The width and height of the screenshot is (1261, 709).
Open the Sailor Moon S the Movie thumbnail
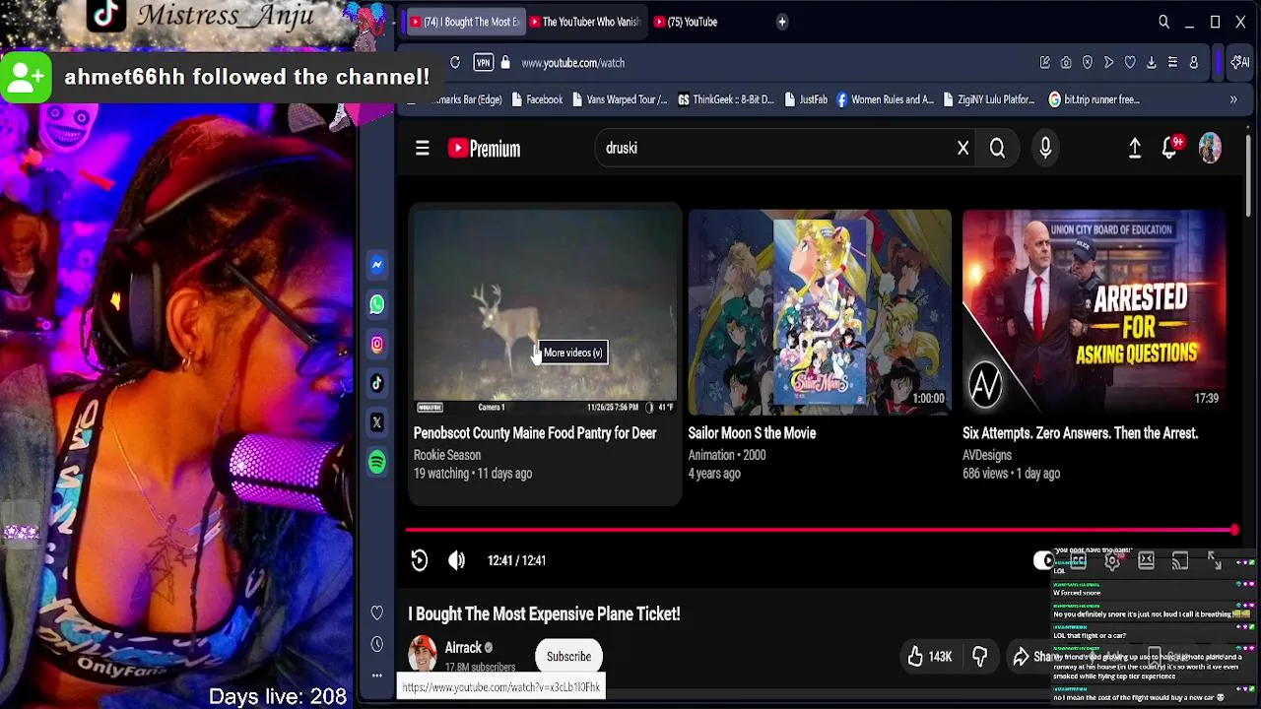tap(820, 311)
